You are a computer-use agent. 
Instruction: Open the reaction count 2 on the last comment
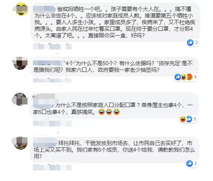(x=195, y=163)
